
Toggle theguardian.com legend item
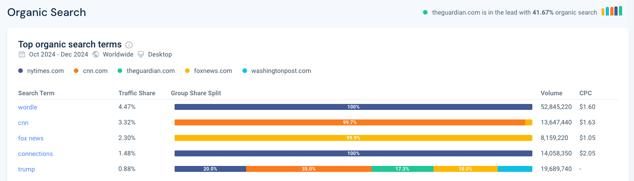(x=146, y=71)
